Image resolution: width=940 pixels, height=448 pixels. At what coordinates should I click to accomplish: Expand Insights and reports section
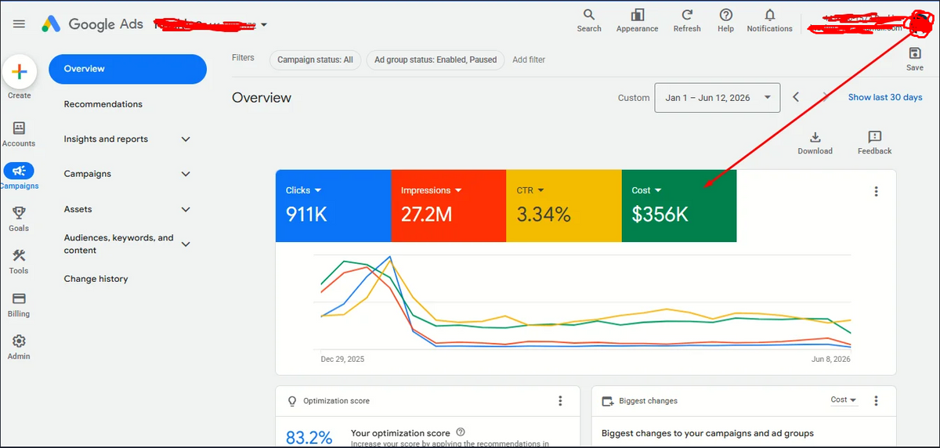pos(186,139)
